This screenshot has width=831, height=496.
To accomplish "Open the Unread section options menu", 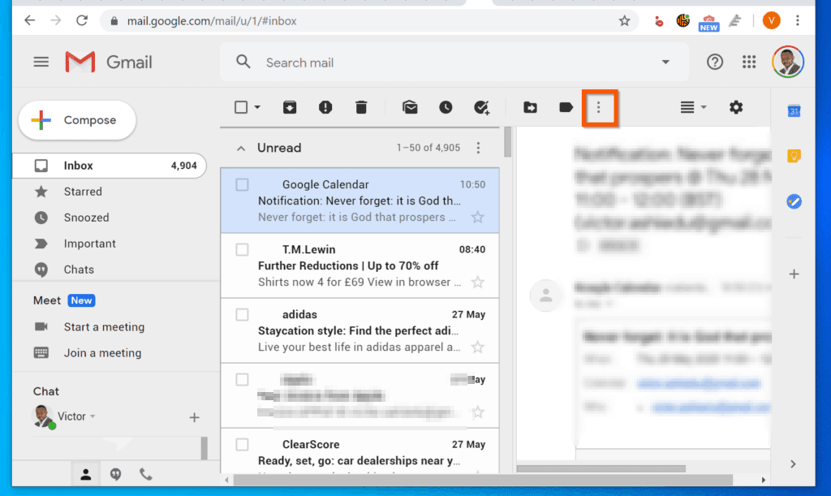I will click(x=478, y=148).
